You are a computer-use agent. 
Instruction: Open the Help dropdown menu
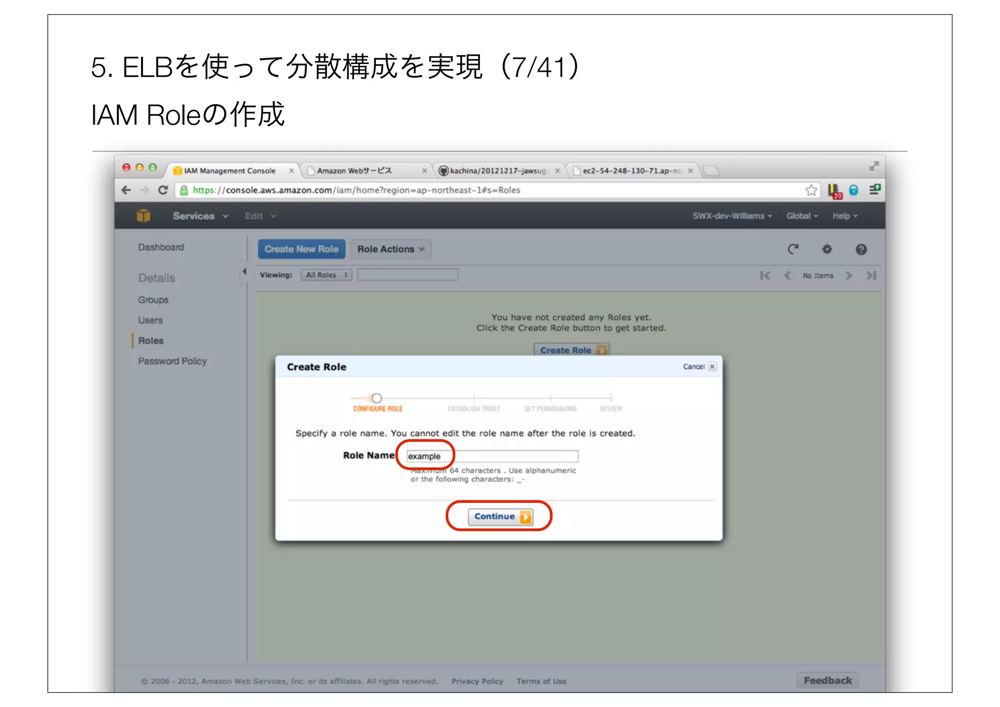pos(845,216)
